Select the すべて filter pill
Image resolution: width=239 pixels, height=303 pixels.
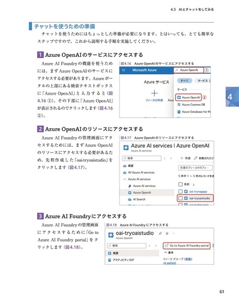click(185, 81)
